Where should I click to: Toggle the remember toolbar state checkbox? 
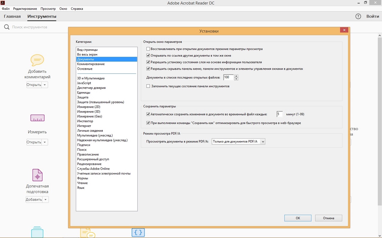[148, 86]
